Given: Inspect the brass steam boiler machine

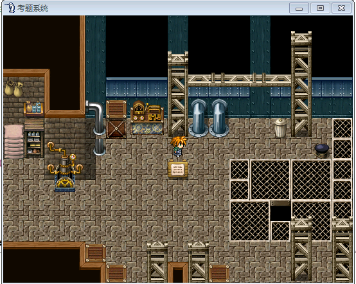Looking at the screenshot, I should point(65,167).
